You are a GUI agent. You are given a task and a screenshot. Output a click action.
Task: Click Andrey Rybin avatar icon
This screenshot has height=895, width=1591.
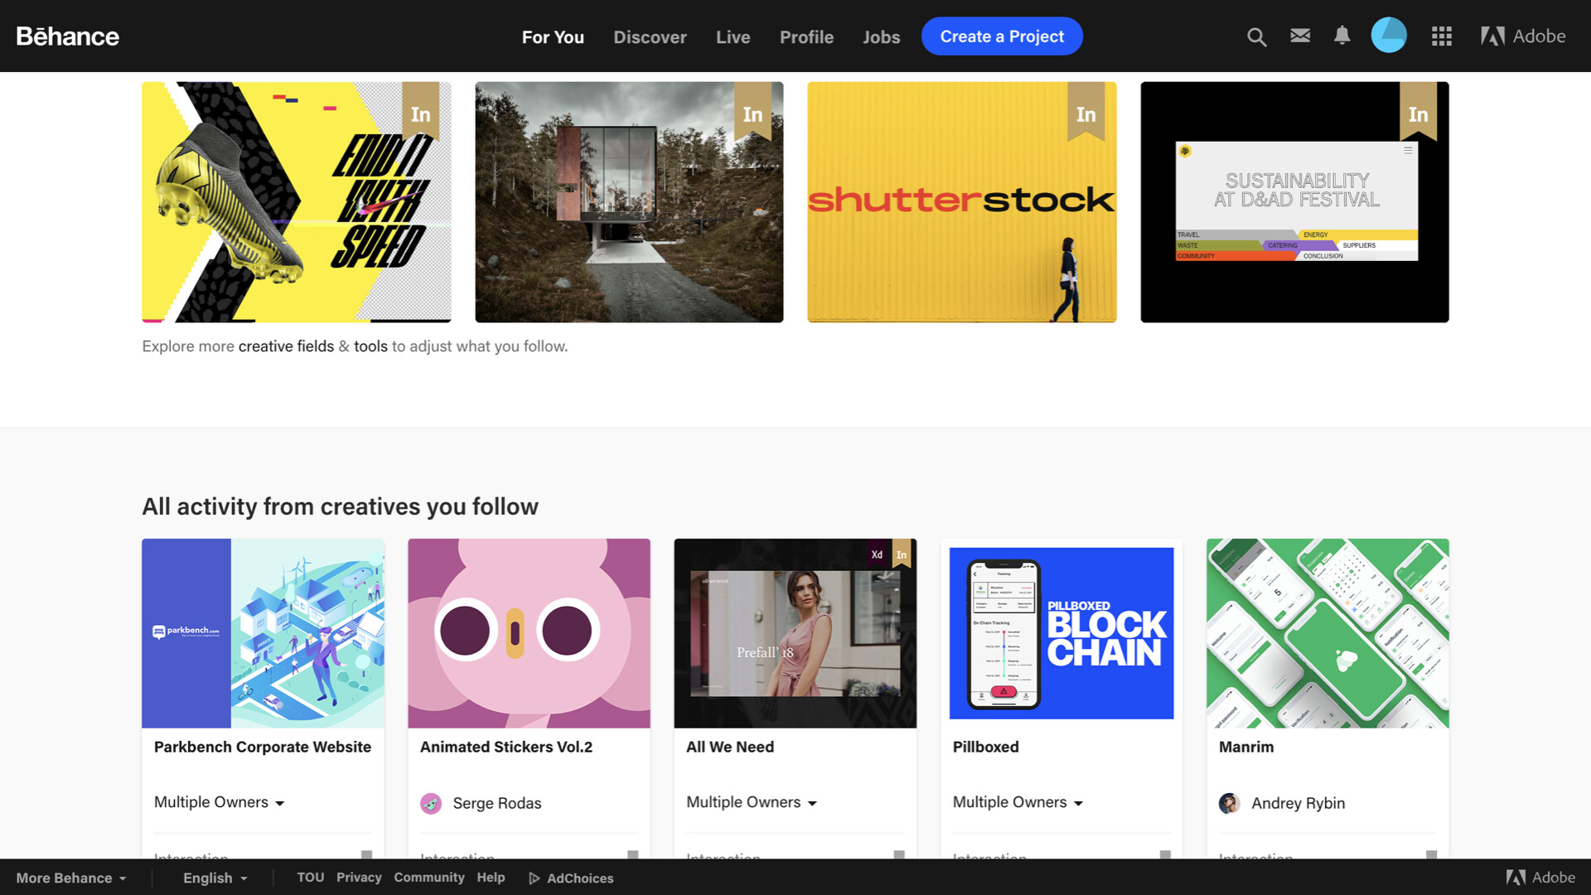click(1230, 803)
